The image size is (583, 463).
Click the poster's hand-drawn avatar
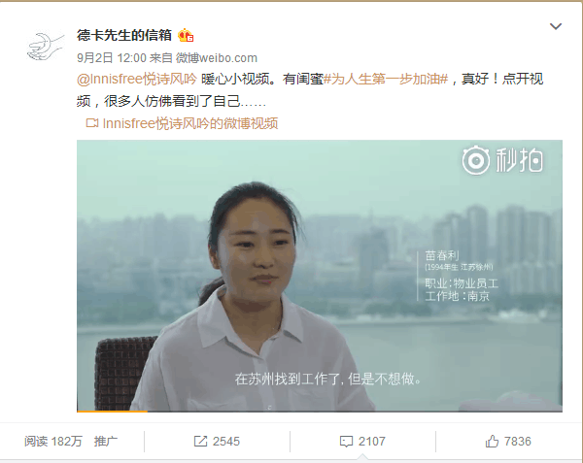click(x=46, y=47)
